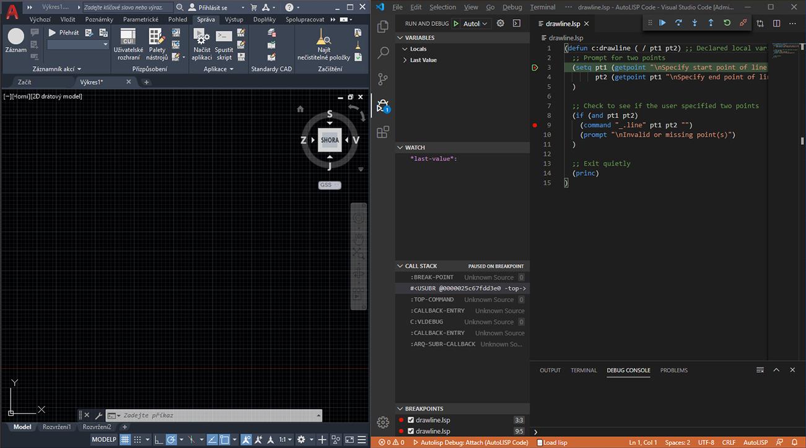This screenshot has height=448, width=806.
Task: Toggle grid display in AutoCAD status bar
Action: 125,439
